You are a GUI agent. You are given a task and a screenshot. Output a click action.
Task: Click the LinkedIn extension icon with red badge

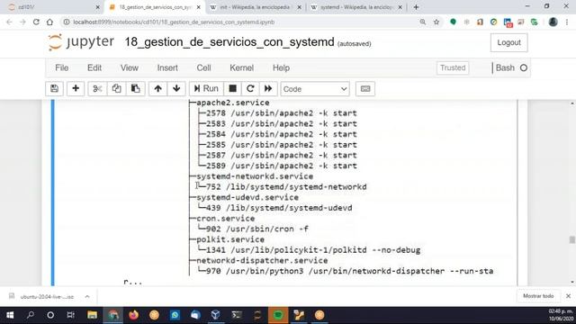[508, 22]
